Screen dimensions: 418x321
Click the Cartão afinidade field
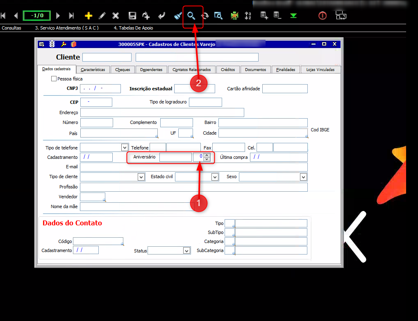(285, 89)
